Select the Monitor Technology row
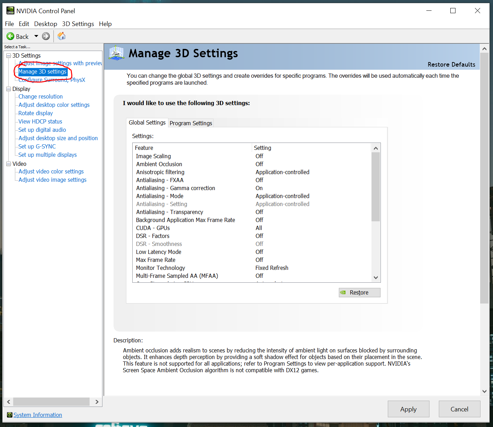The image size is (493, 427). [x=252, y=268]
